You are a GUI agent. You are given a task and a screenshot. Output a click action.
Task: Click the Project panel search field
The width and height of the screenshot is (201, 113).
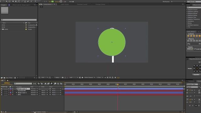[19, 20]
